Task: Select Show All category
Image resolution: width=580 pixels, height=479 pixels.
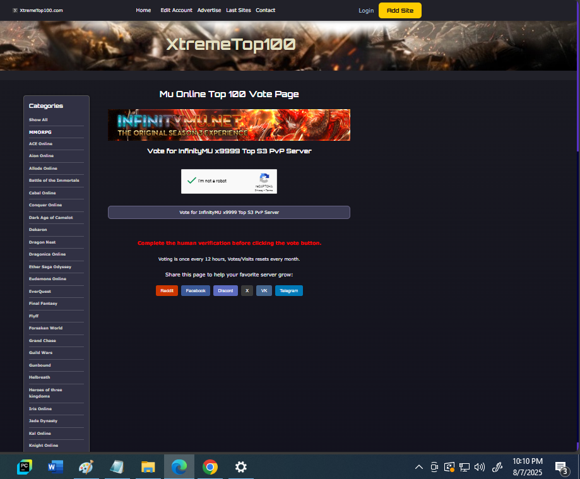Action: (38, 120)
